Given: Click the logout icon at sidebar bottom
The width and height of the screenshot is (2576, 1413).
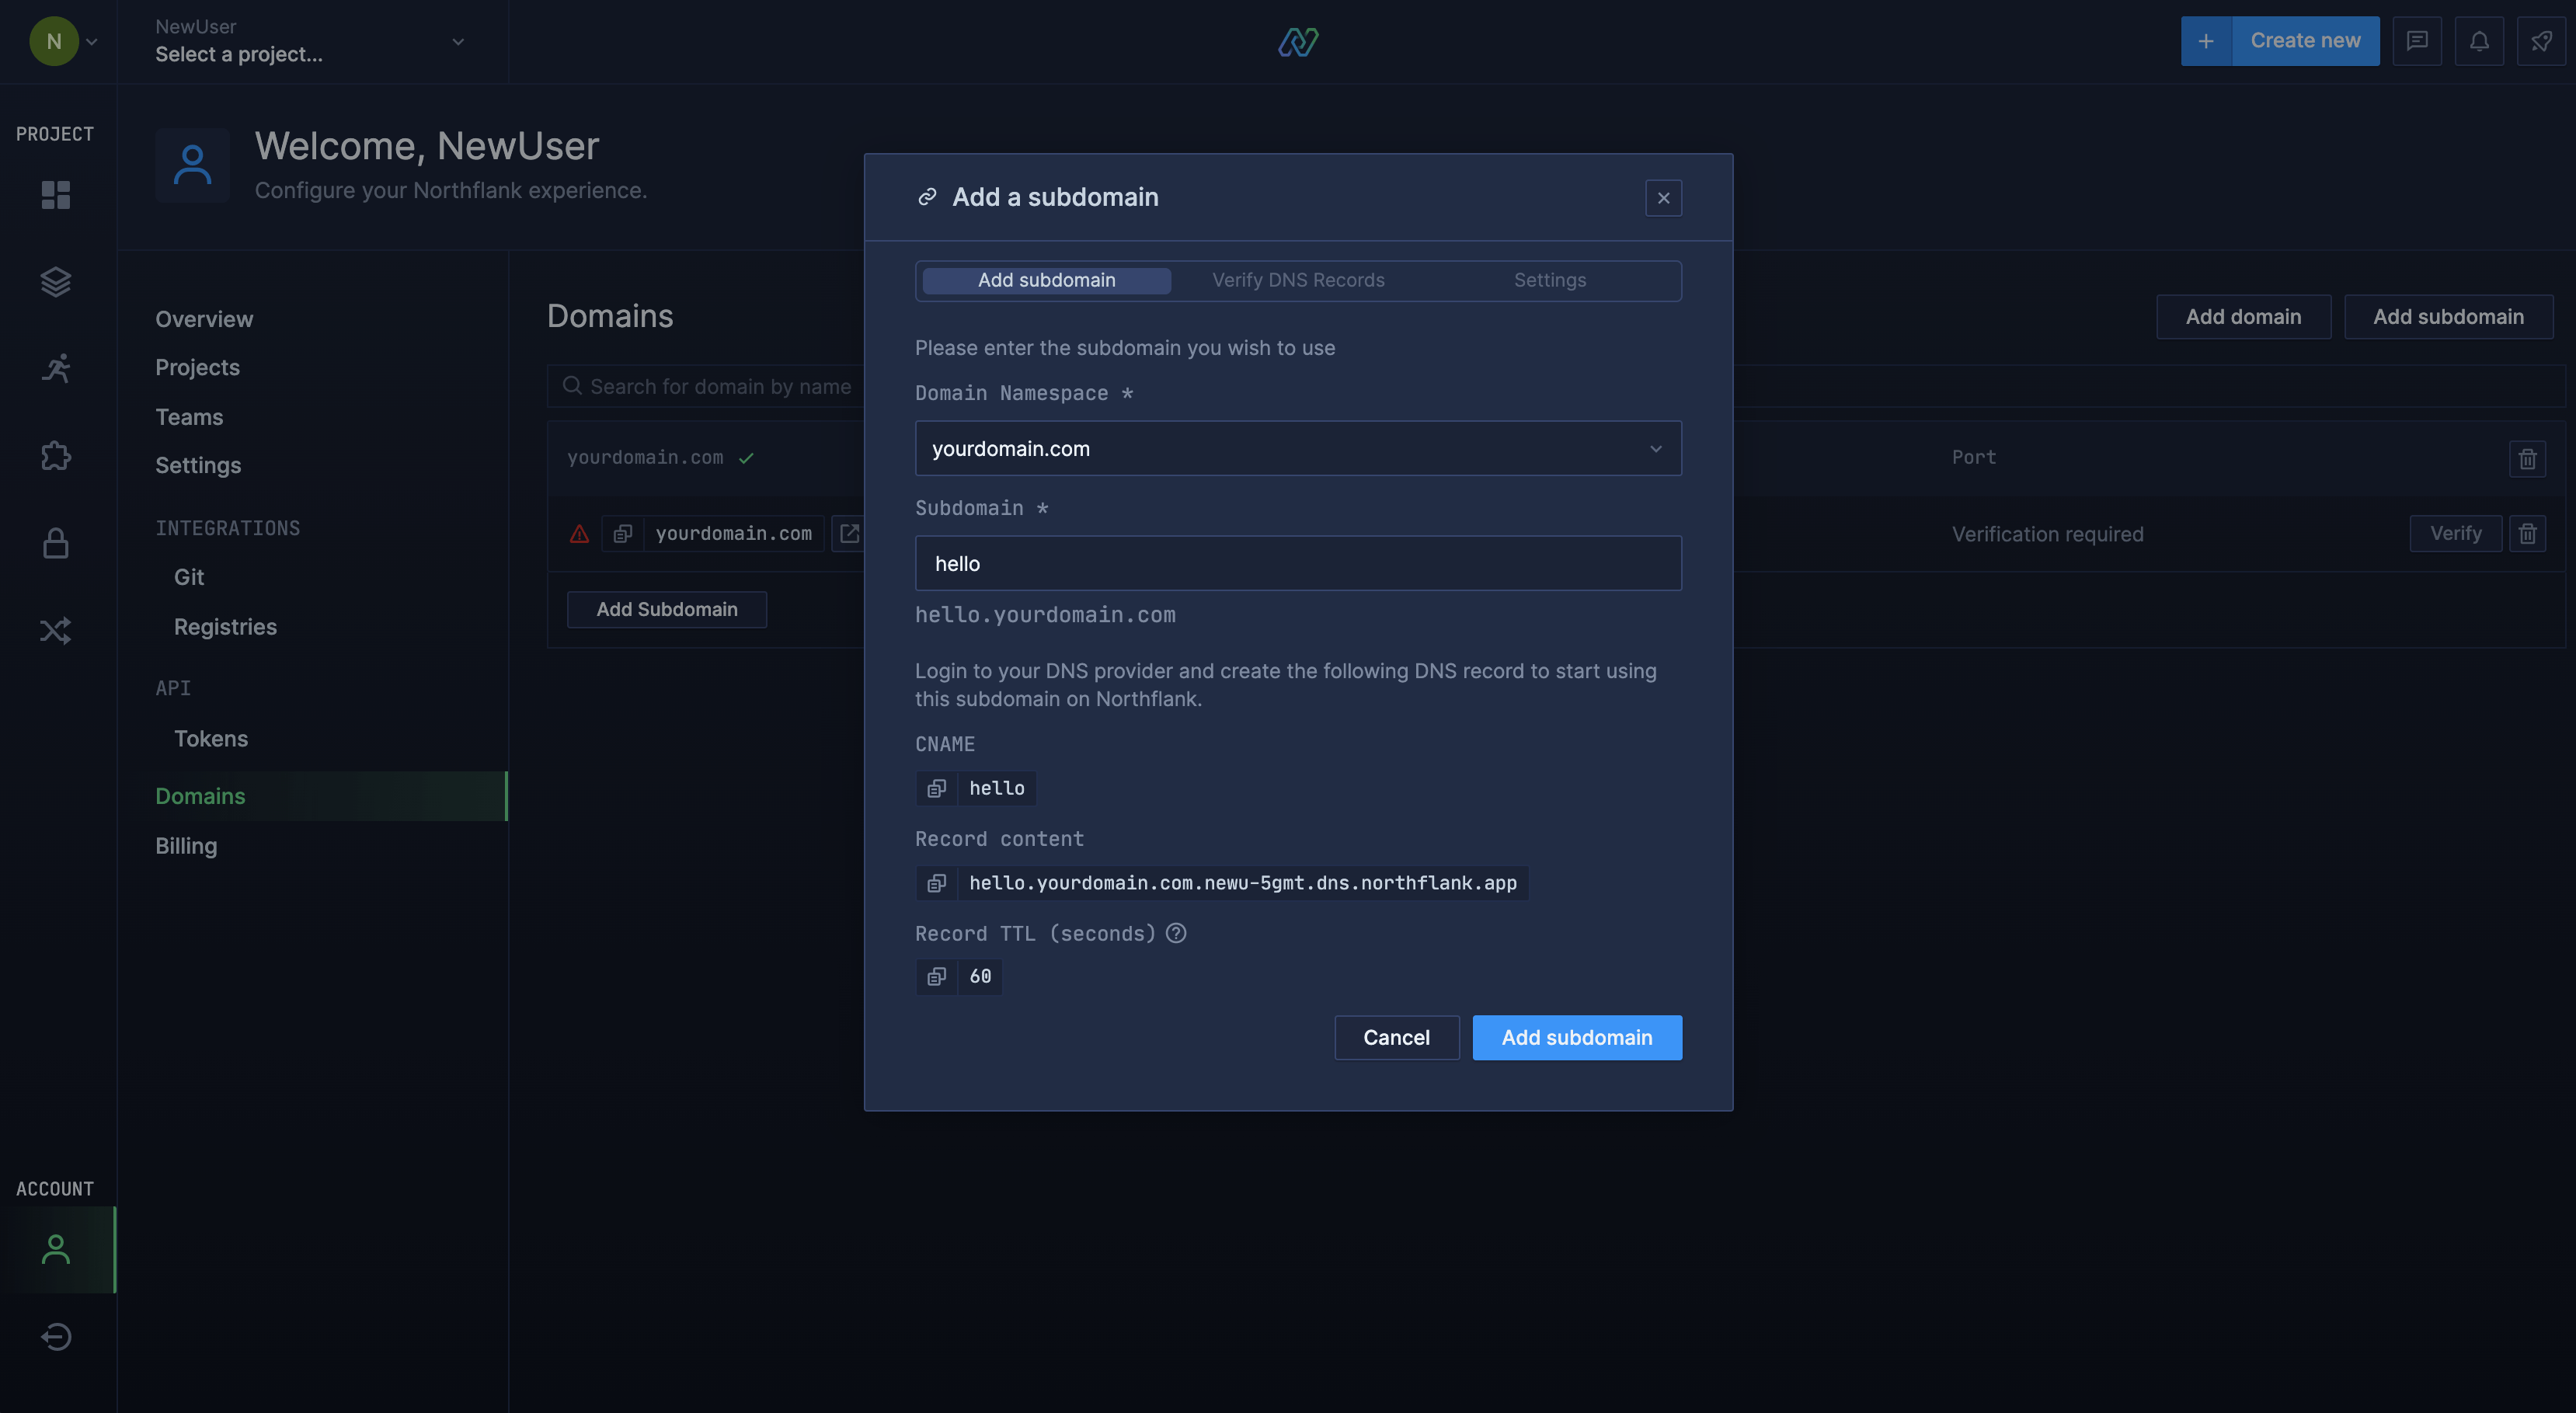Looking at the screenshot, I should point(56,1336).
